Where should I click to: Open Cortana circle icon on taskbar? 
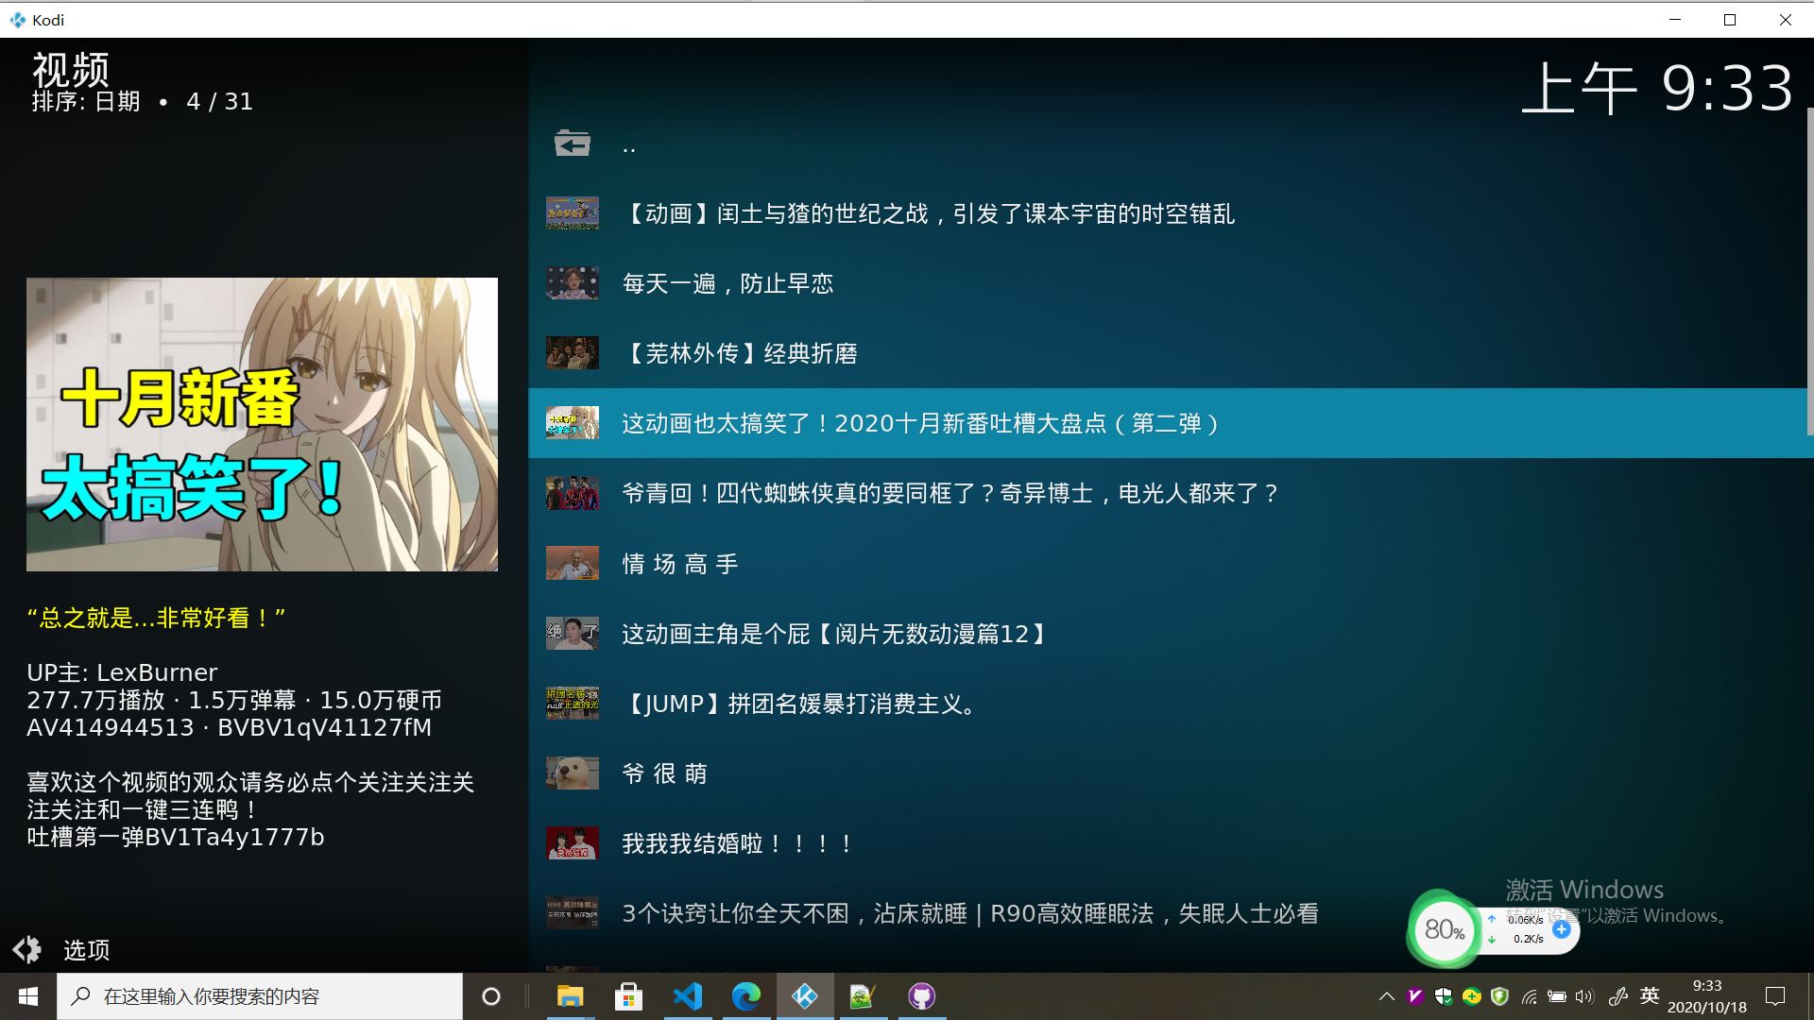[x=491, y=996]
